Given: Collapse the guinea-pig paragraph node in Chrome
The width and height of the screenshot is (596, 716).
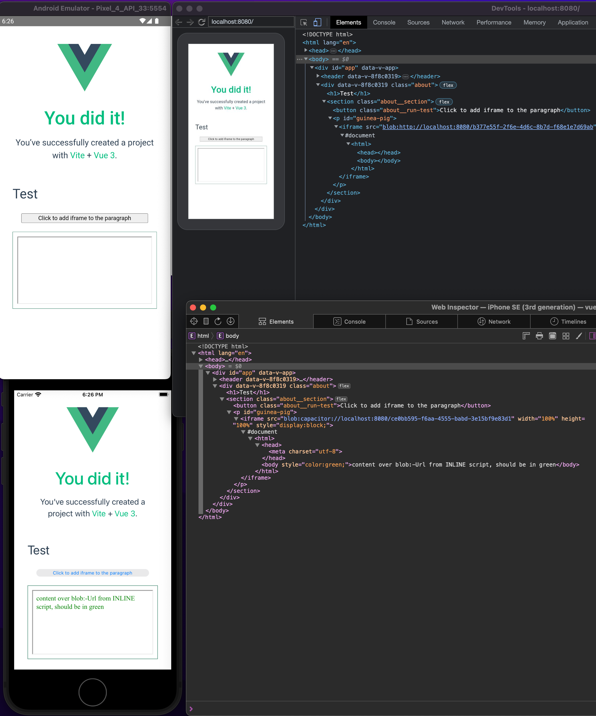Looking at the screenshot, I should [x=330, y=118].
